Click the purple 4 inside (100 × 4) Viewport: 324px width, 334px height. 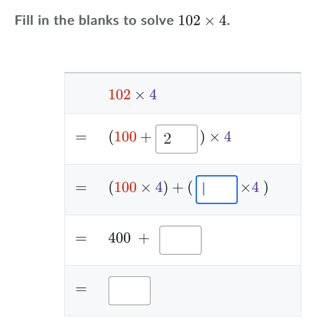[159, 187]
